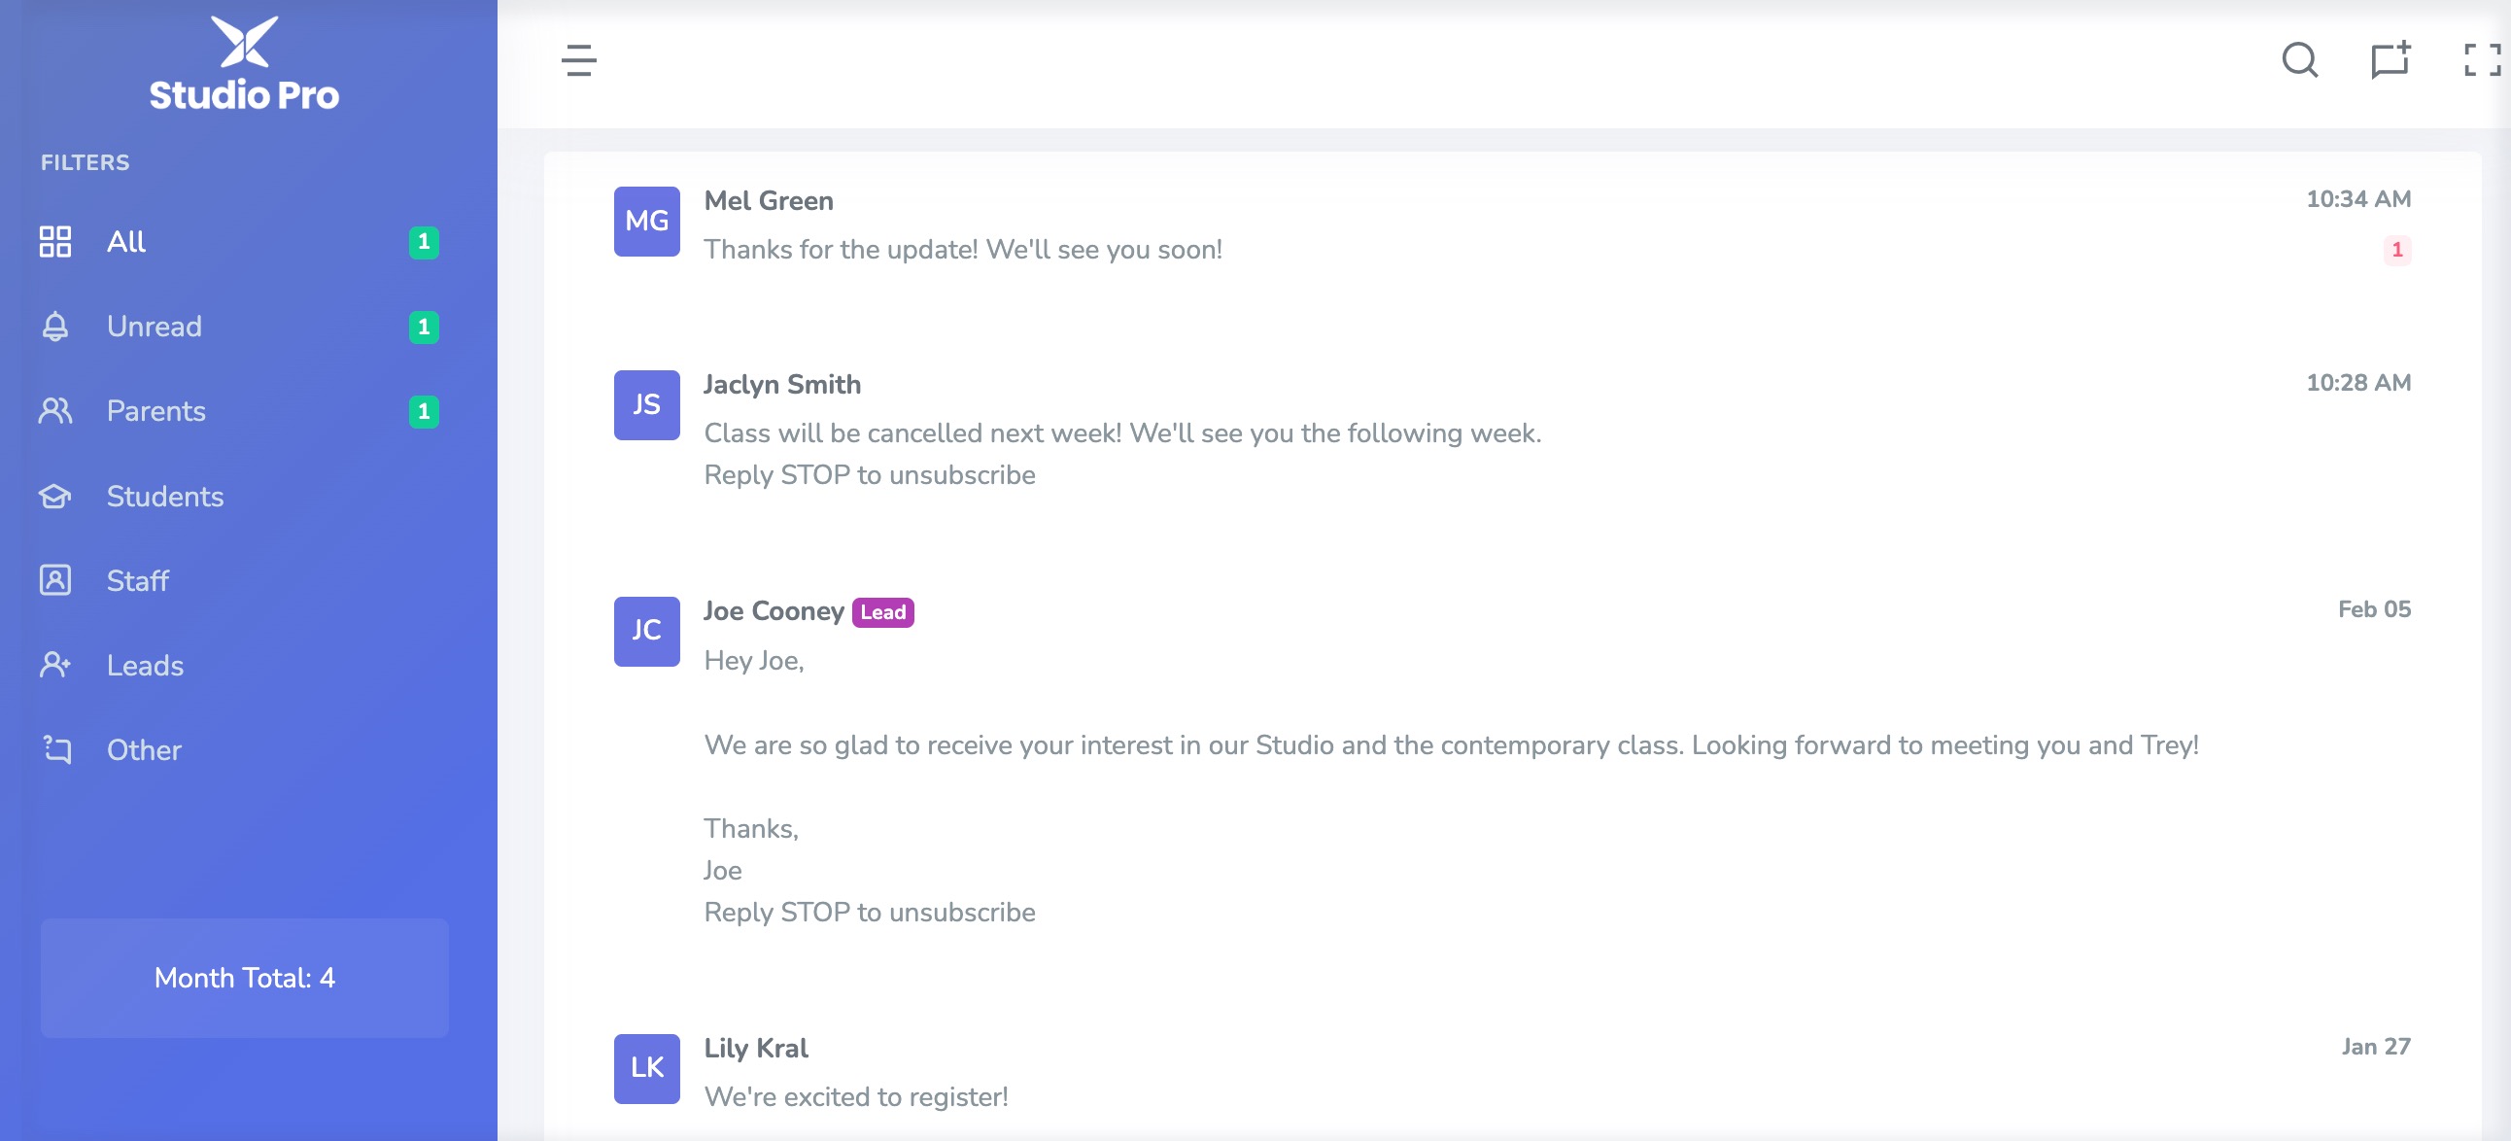Click the Studio Pro logo
This screenshot has width=2511, height=1141.
pos(244,63)
